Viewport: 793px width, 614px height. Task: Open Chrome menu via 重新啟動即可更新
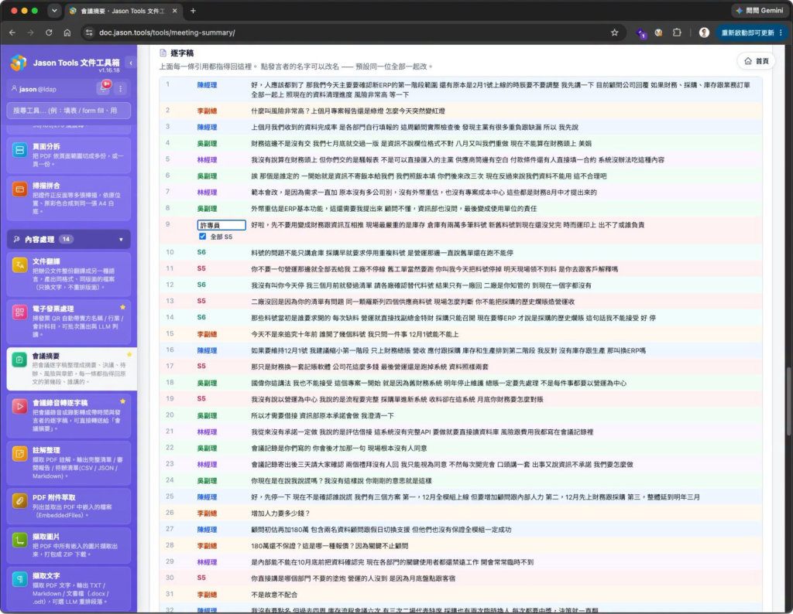[x=751, y=32]
